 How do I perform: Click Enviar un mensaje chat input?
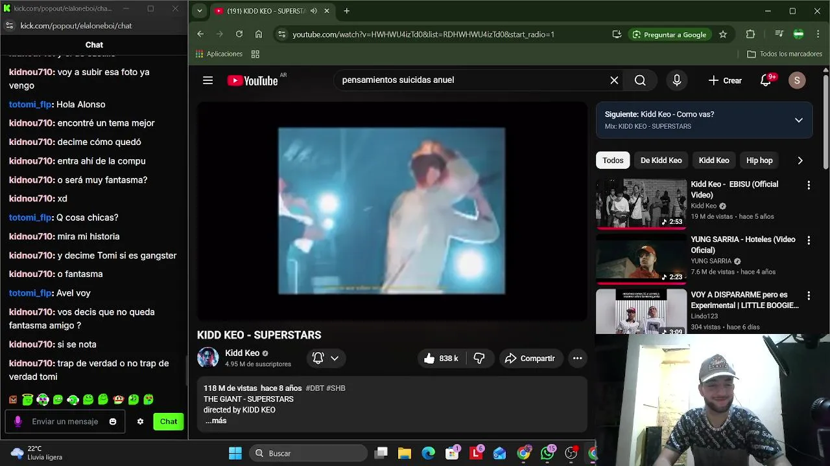tap(65, 421)
